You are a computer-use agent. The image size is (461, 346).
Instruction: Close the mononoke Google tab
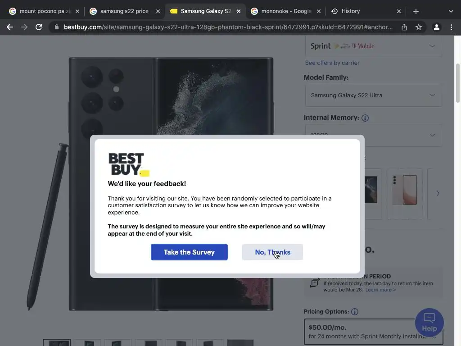tap(319, 11)
